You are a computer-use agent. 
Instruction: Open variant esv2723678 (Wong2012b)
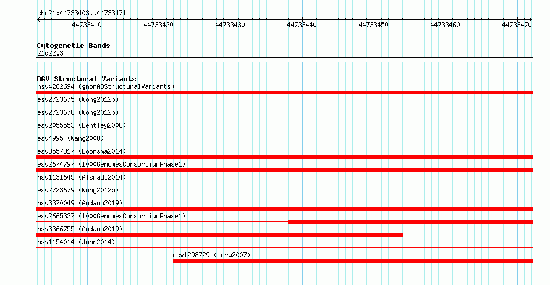[x=78, y=112]
